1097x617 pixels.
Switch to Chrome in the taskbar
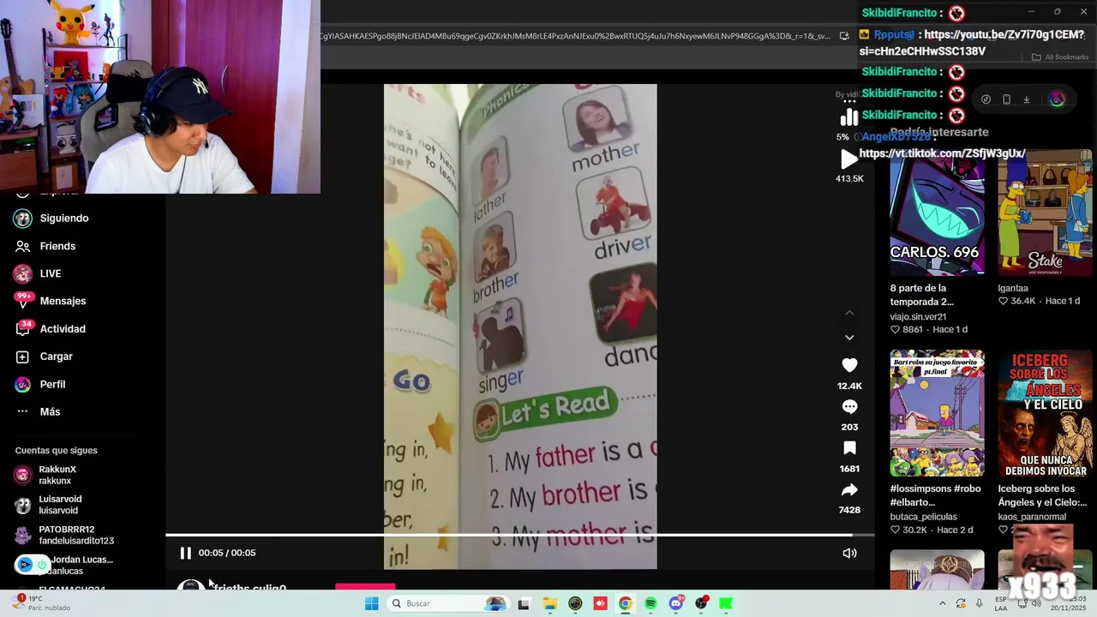(625, 603)
